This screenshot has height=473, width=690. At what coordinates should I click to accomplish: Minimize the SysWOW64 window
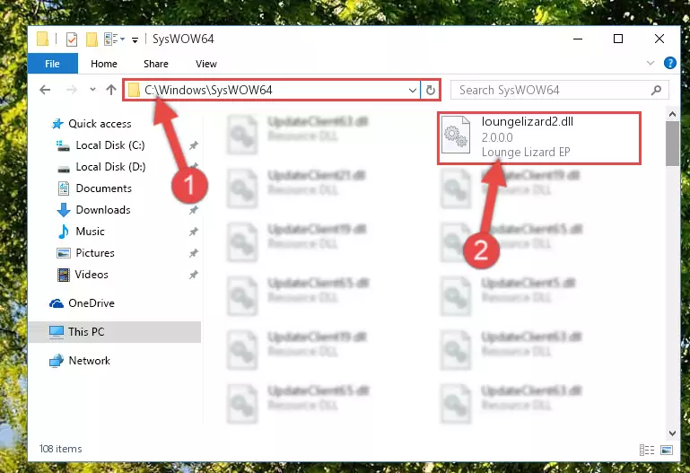[578, 39]
